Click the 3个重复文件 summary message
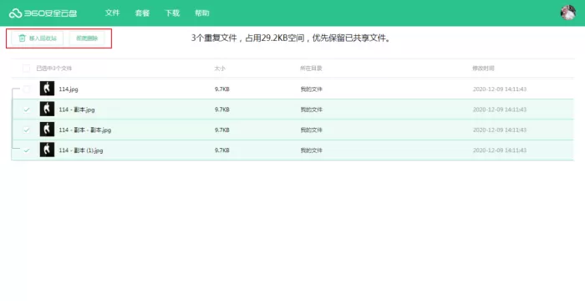 pos(292,38)
